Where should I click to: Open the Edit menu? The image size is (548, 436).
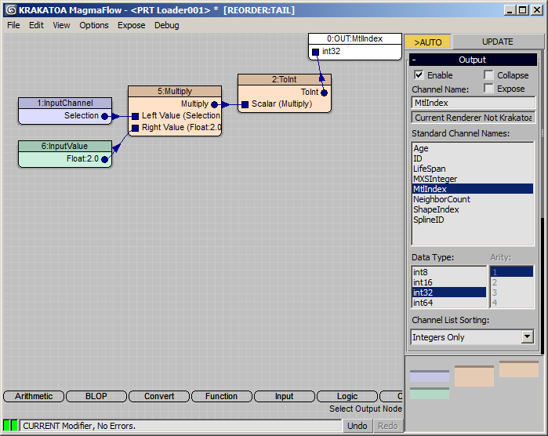pos(36,25)
